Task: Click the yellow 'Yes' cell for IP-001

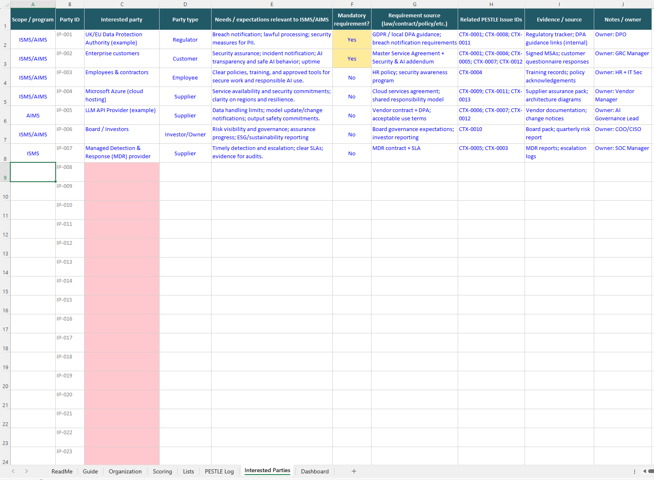Action: click(x=352, y=40)
